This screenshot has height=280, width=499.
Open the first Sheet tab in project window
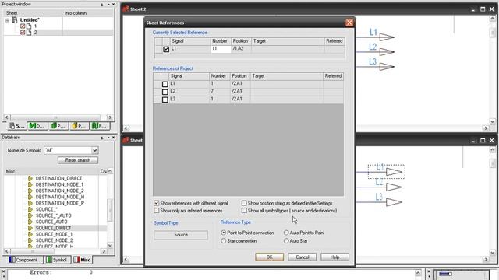coord(17,126)
